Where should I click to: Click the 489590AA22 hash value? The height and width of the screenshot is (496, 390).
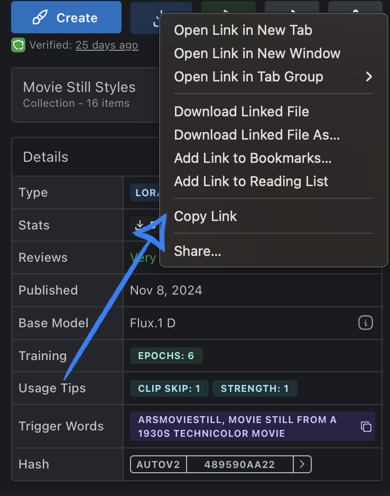(x=239, y=464)
